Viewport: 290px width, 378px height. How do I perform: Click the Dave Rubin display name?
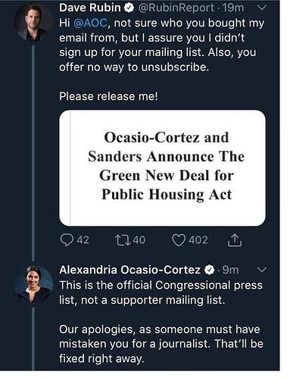pos(90,8)
